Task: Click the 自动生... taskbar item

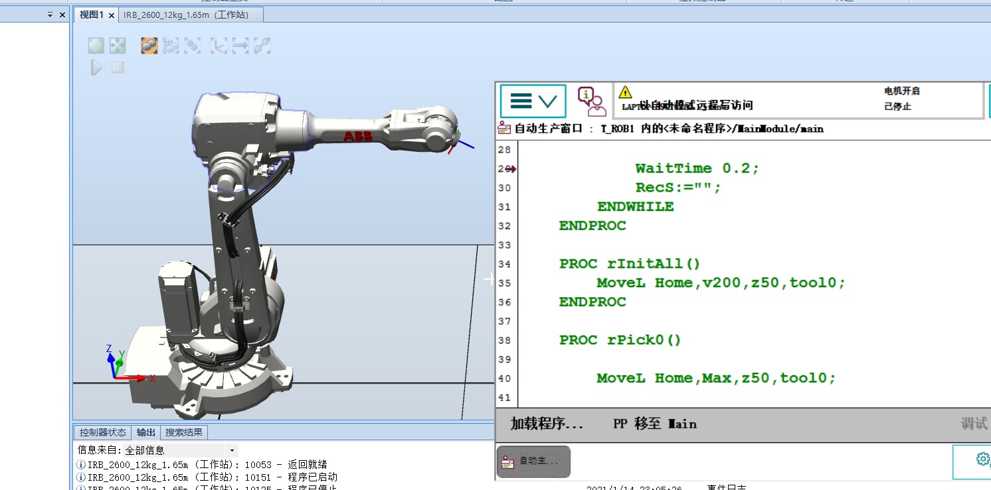Action: [533, 461]
